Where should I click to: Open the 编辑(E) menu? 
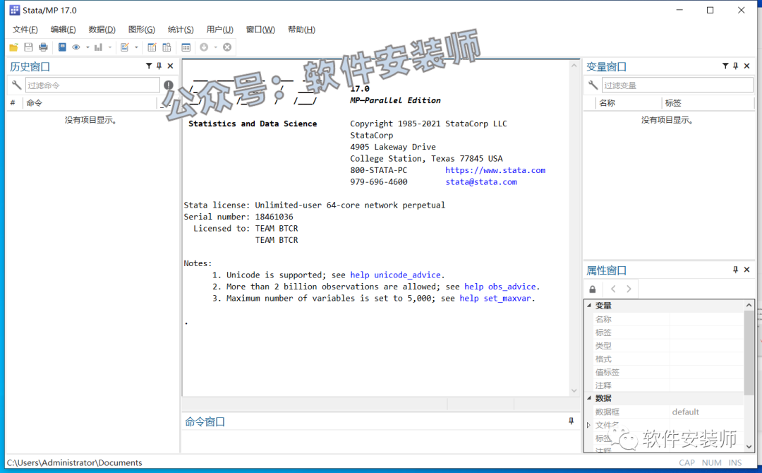64,30
